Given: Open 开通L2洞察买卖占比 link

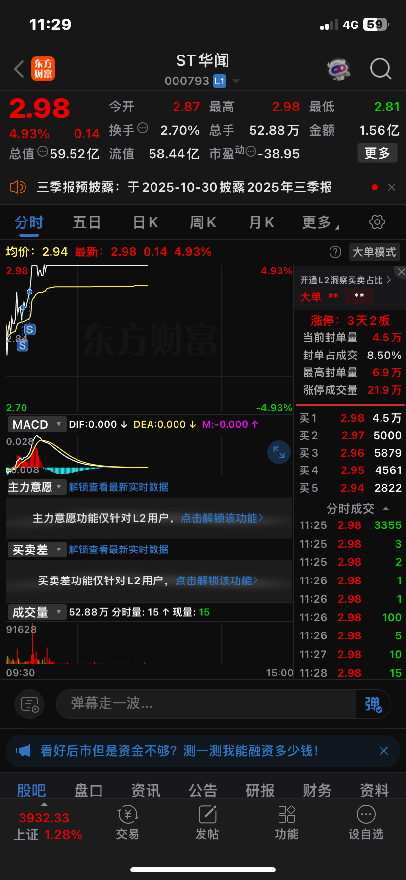Looking at the screenshot, I should pos(345,280).
